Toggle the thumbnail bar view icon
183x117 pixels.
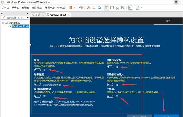pos(112,8)
